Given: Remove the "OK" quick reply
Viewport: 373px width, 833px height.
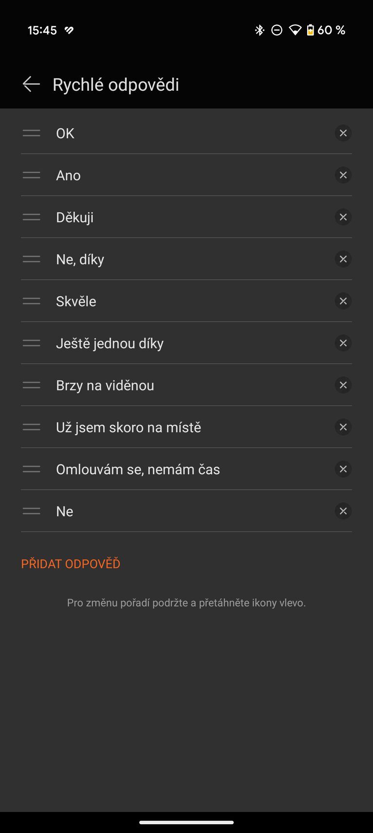Looking at the screenshot, I should coord(343,133).
